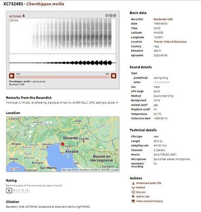
Task: Rate the recording quality A
Action: point(9,190)
